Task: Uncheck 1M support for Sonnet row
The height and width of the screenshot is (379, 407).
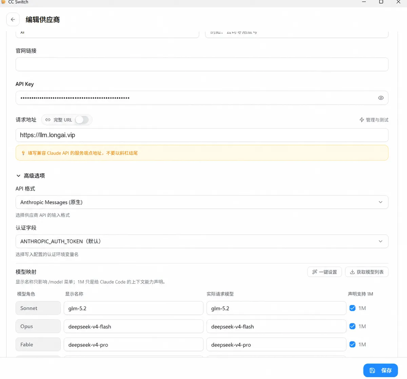Action: coord(352,308)
